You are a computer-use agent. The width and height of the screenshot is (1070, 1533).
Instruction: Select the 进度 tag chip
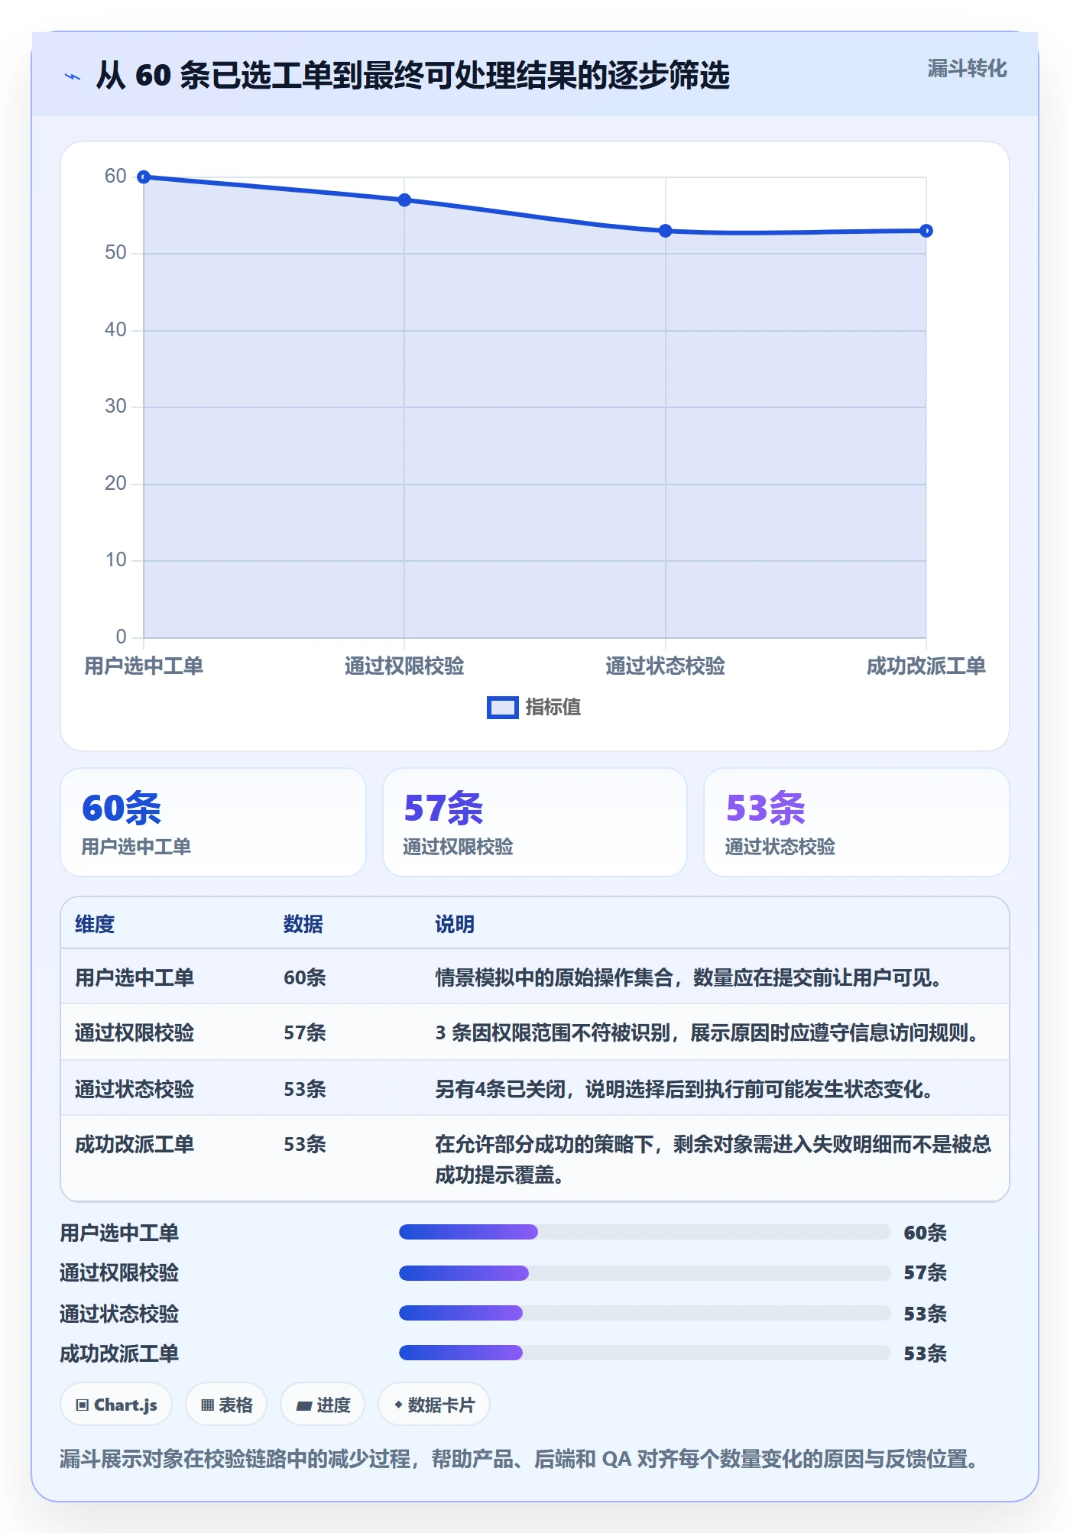click(x=323, y=1405)
